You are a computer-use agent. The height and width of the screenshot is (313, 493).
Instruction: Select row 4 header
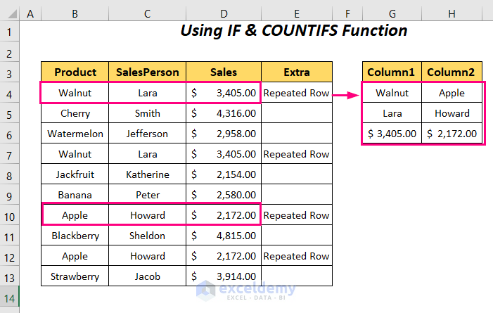tap(10, 93)
